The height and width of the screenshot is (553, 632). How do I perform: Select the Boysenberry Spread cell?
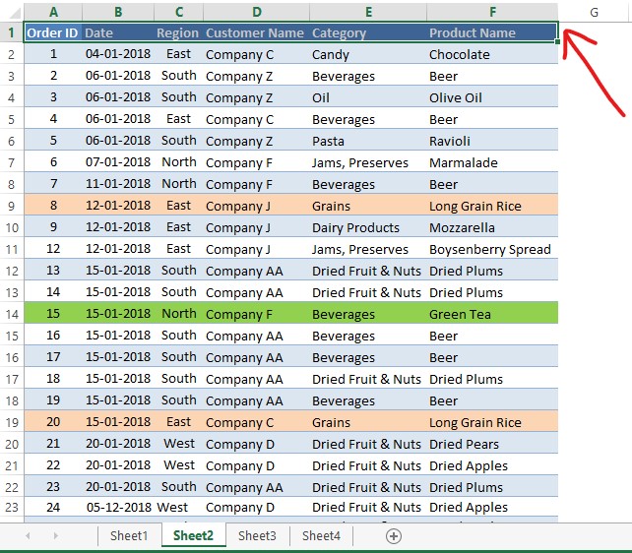pos(492,249)
